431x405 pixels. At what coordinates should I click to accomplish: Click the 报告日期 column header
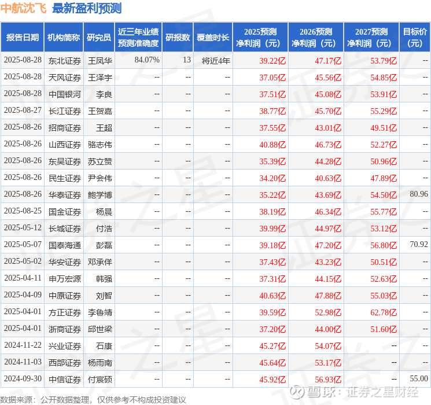[22, 38]
